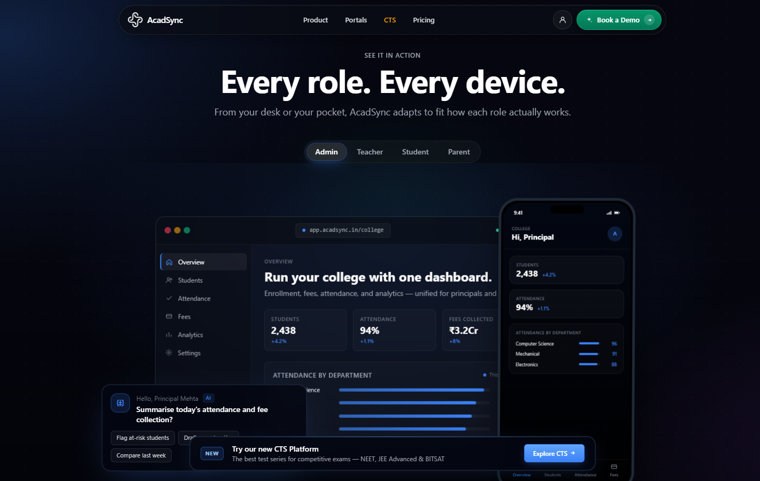Click the green window dot in browser mockup
Viewport: 760px width, 481px height.
[187, 230]
